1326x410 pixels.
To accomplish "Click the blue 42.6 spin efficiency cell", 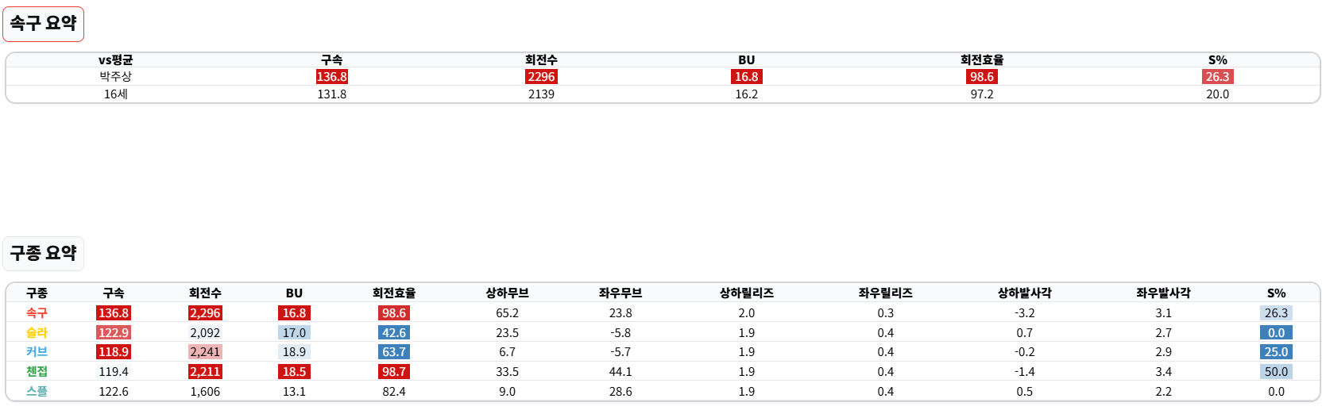I will pos(393,333).
